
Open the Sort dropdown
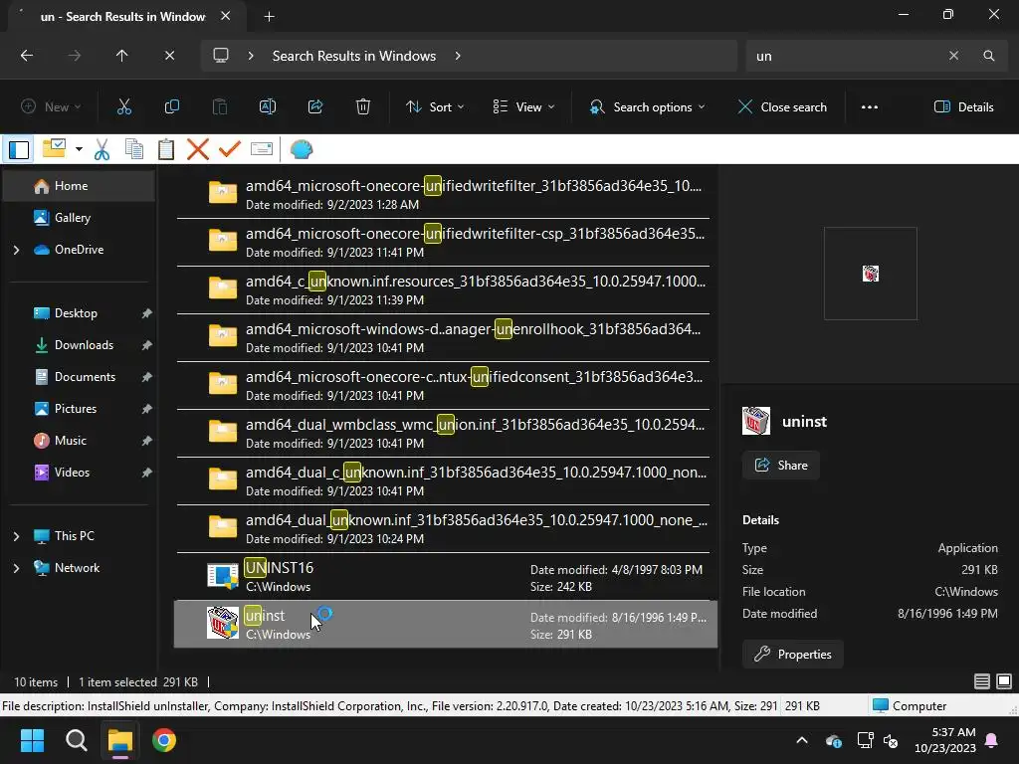coord(434,107)
